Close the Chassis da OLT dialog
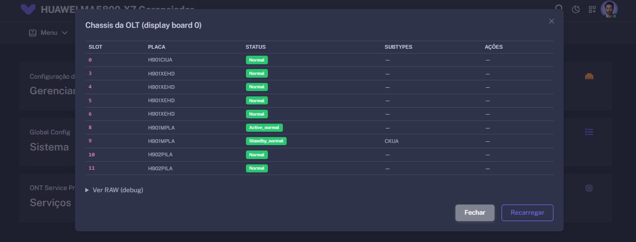Image resolution: width=636 pixels, height=242 pixels. click(551, 21)
